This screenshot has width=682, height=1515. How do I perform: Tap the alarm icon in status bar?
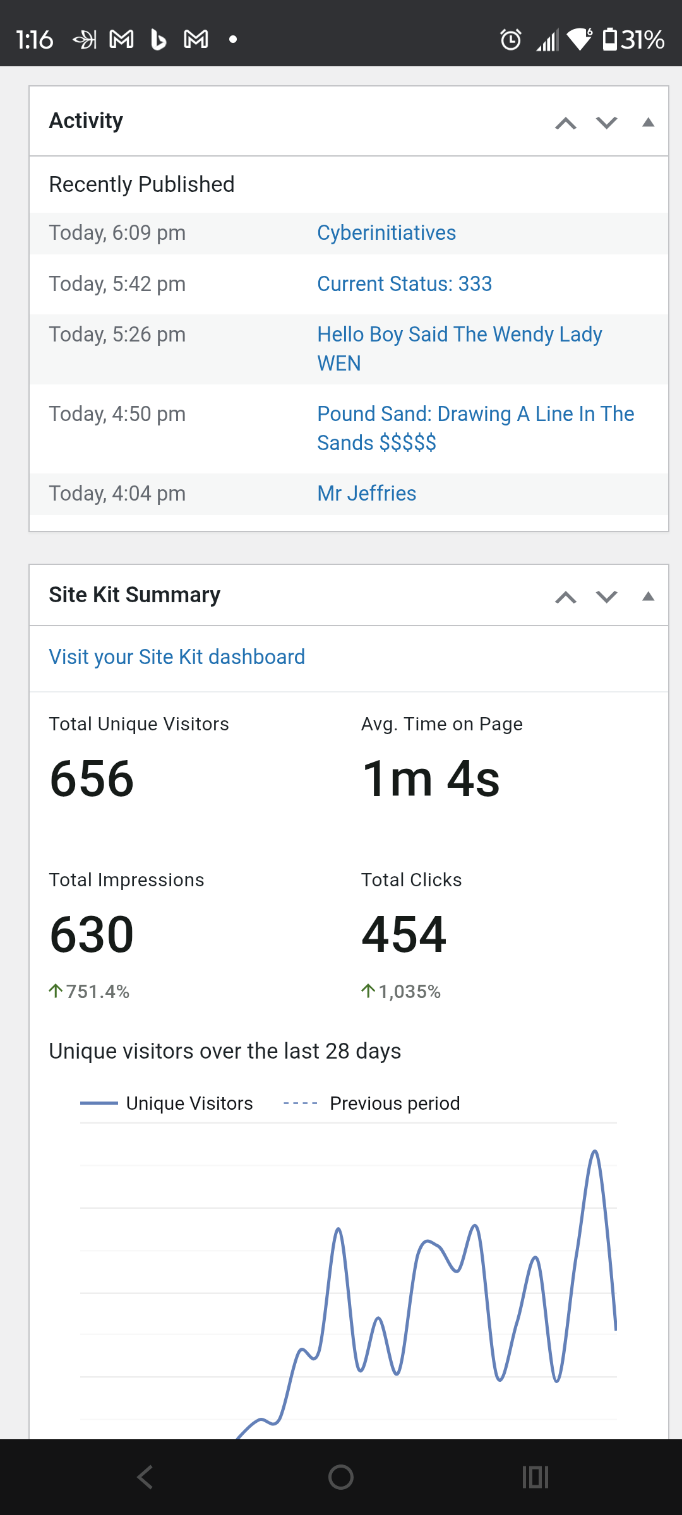(x=510, y=40)
